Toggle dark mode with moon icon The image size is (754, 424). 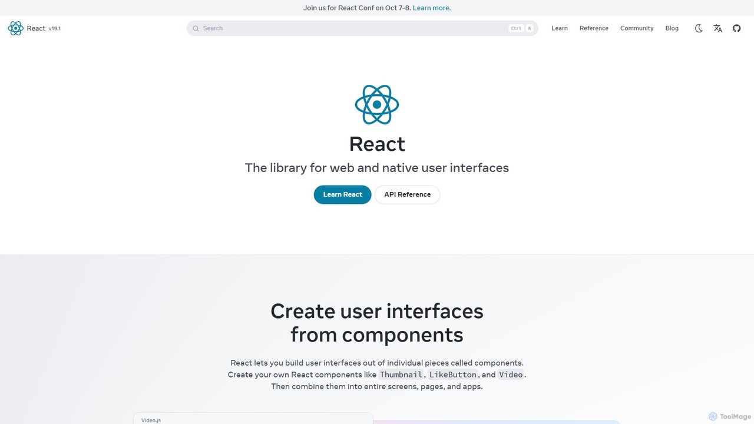point(699,28)
